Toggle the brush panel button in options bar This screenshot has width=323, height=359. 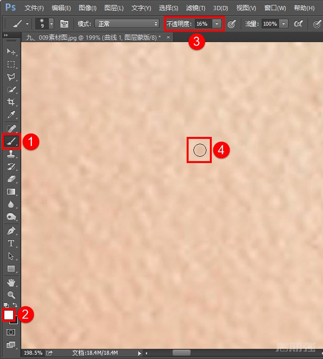[x=64, y=24]
